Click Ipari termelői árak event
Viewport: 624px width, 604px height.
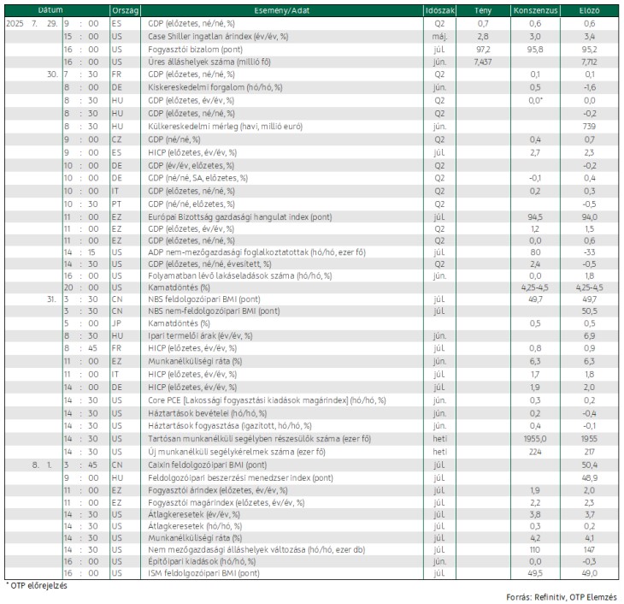tap(200, 336)
